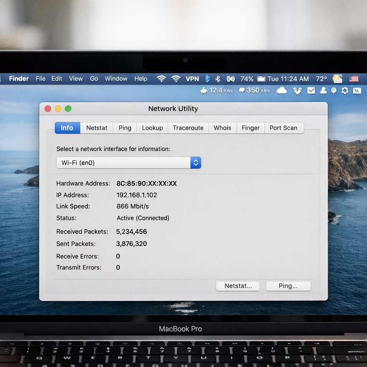Click the Wi-Fi icon in the menu bar

[x=161, y=78]
